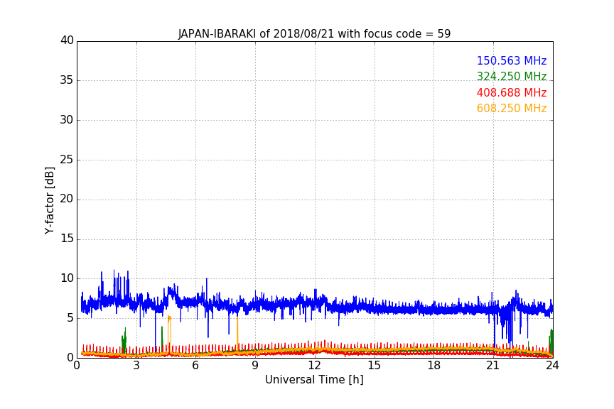The height and width of the screenshot is (409, 614).
Task: Click the y-axis tick label '35'
Action: tap(67, 80)
